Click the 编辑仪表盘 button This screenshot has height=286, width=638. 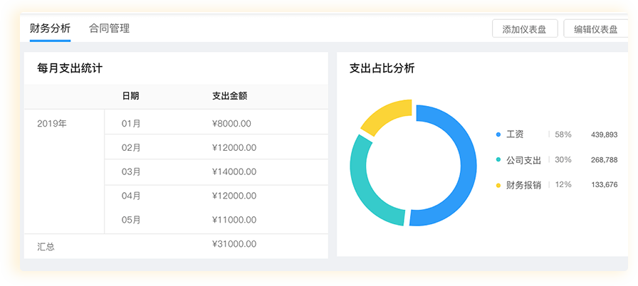(595, 29)
